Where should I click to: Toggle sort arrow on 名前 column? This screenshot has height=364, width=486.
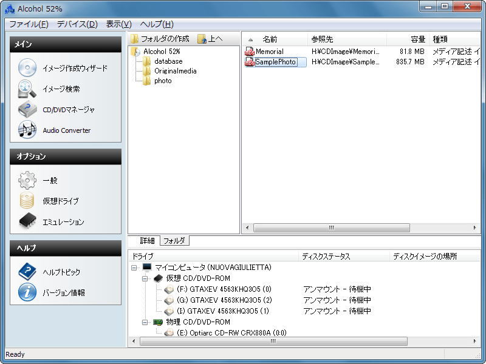pyautogui.click(x=251, y=39)
